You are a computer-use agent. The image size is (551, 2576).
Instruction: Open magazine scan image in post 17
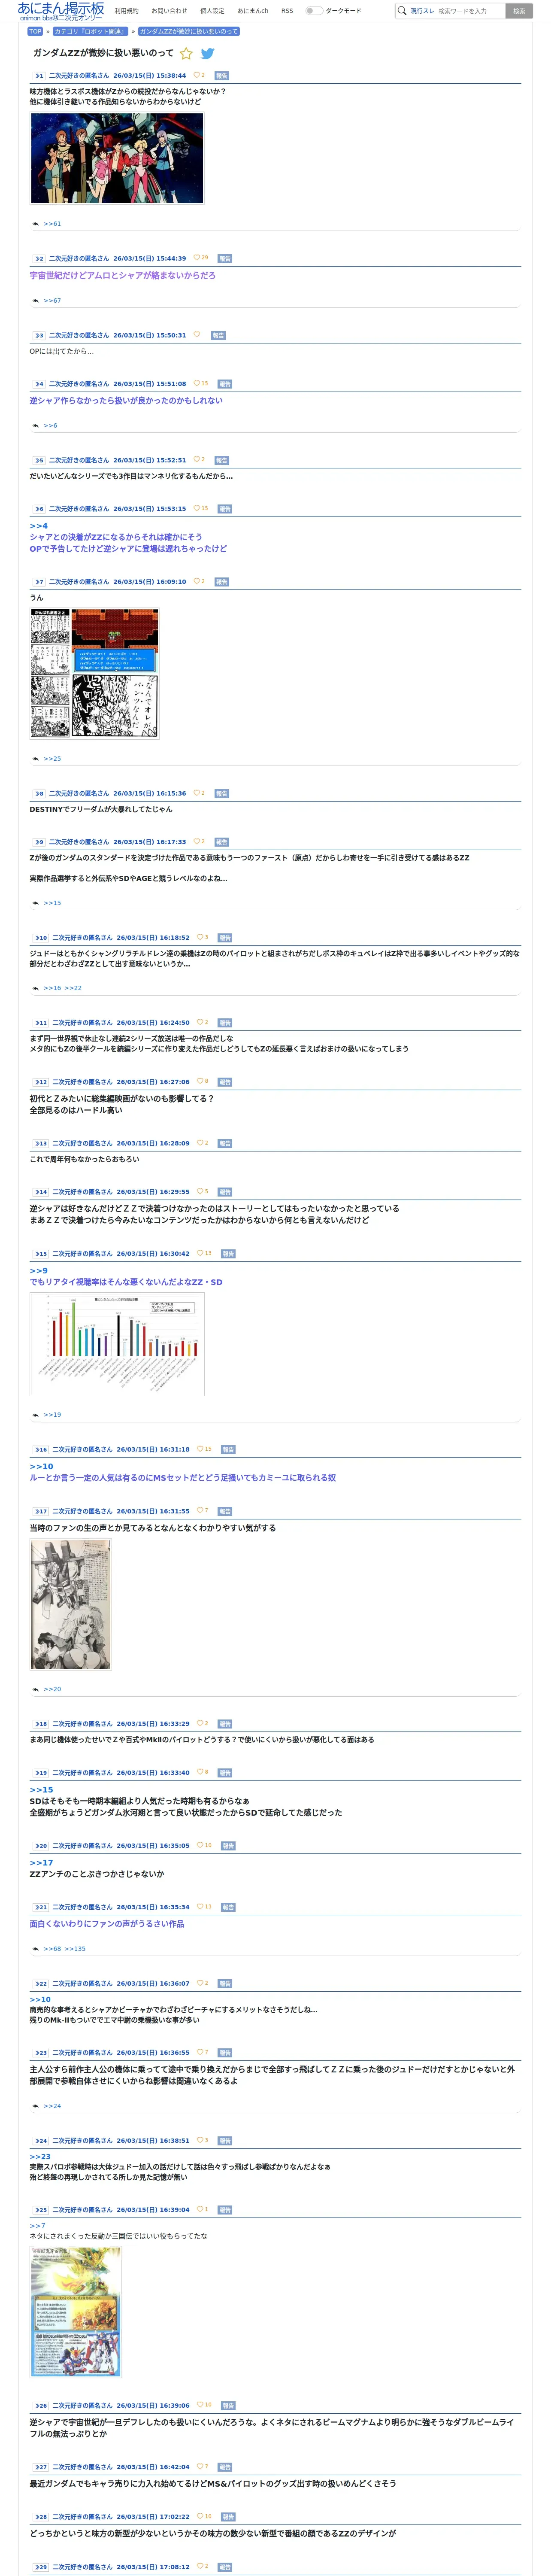(x=71, y=1605)
